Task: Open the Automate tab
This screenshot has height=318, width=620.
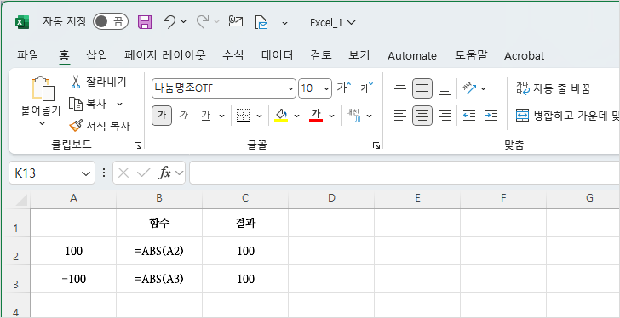Action: click(x=412, y=55)
